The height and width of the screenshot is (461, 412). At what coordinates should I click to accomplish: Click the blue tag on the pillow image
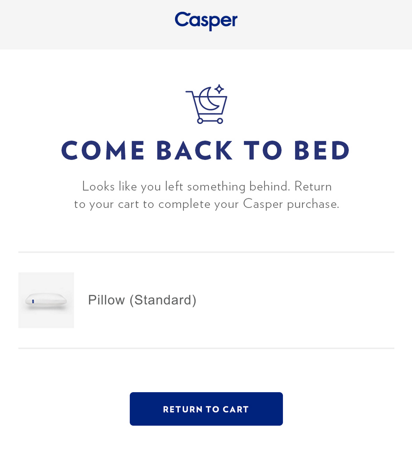click(33, 301)
